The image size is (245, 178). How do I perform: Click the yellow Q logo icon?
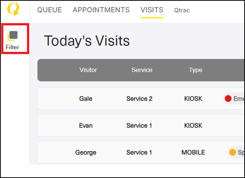pyautogui.click(x=13, y=9)
